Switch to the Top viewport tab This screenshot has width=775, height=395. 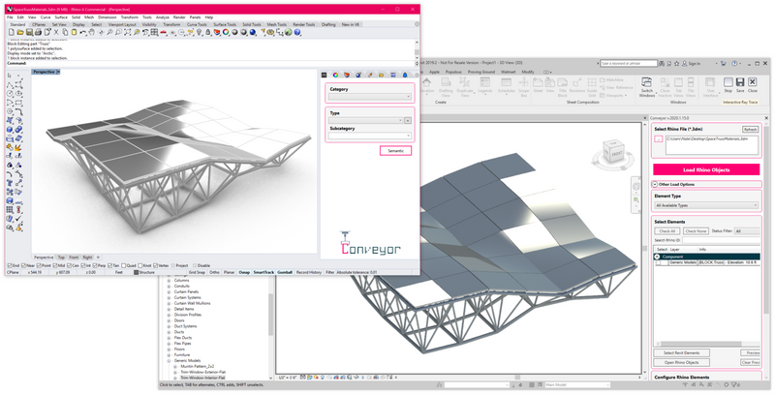click(61, 258)
